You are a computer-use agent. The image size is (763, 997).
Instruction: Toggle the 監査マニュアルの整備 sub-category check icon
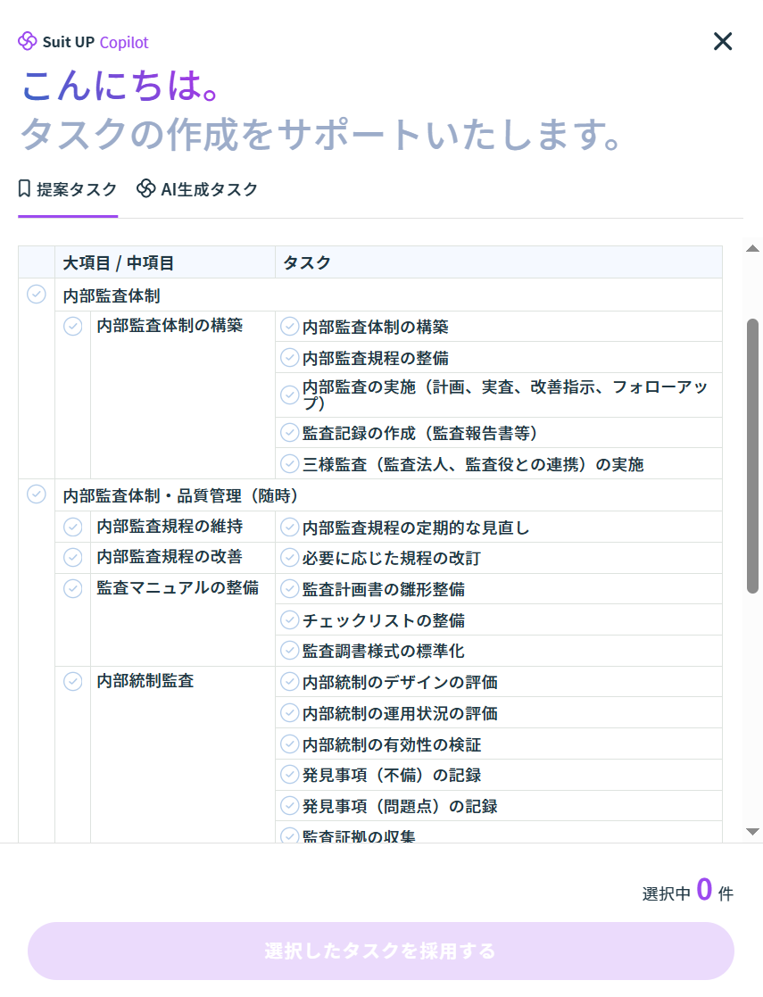(x=73, y=589)
